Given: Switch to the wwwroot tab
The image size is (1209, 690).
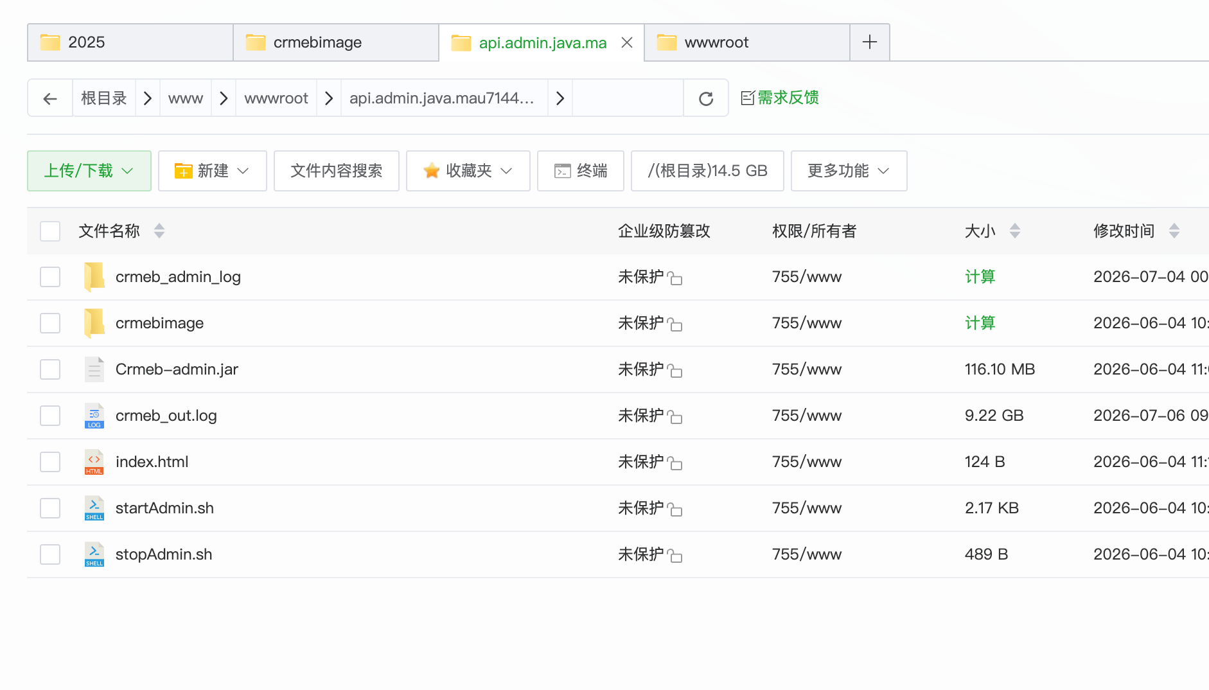Looking at the screenshot, I should click(747, 42).
